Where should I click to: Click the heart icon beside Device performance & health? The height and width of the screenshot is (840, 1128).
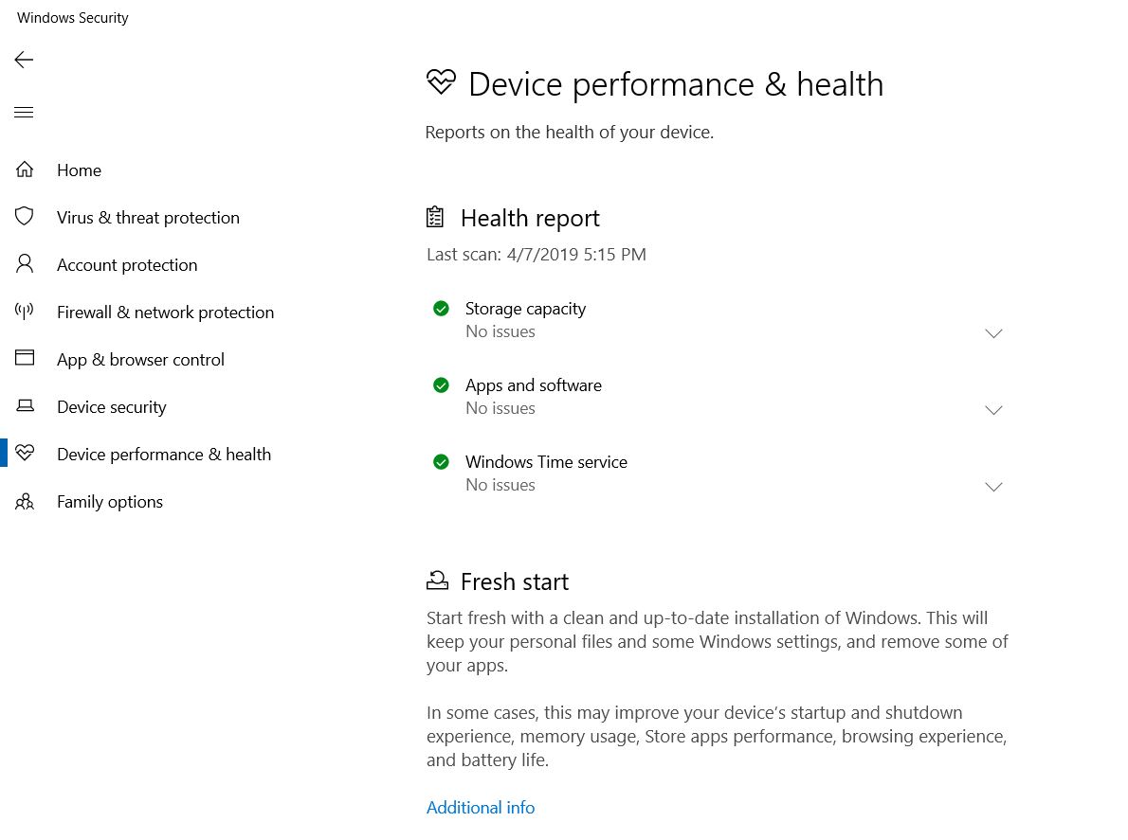(25, 454)
